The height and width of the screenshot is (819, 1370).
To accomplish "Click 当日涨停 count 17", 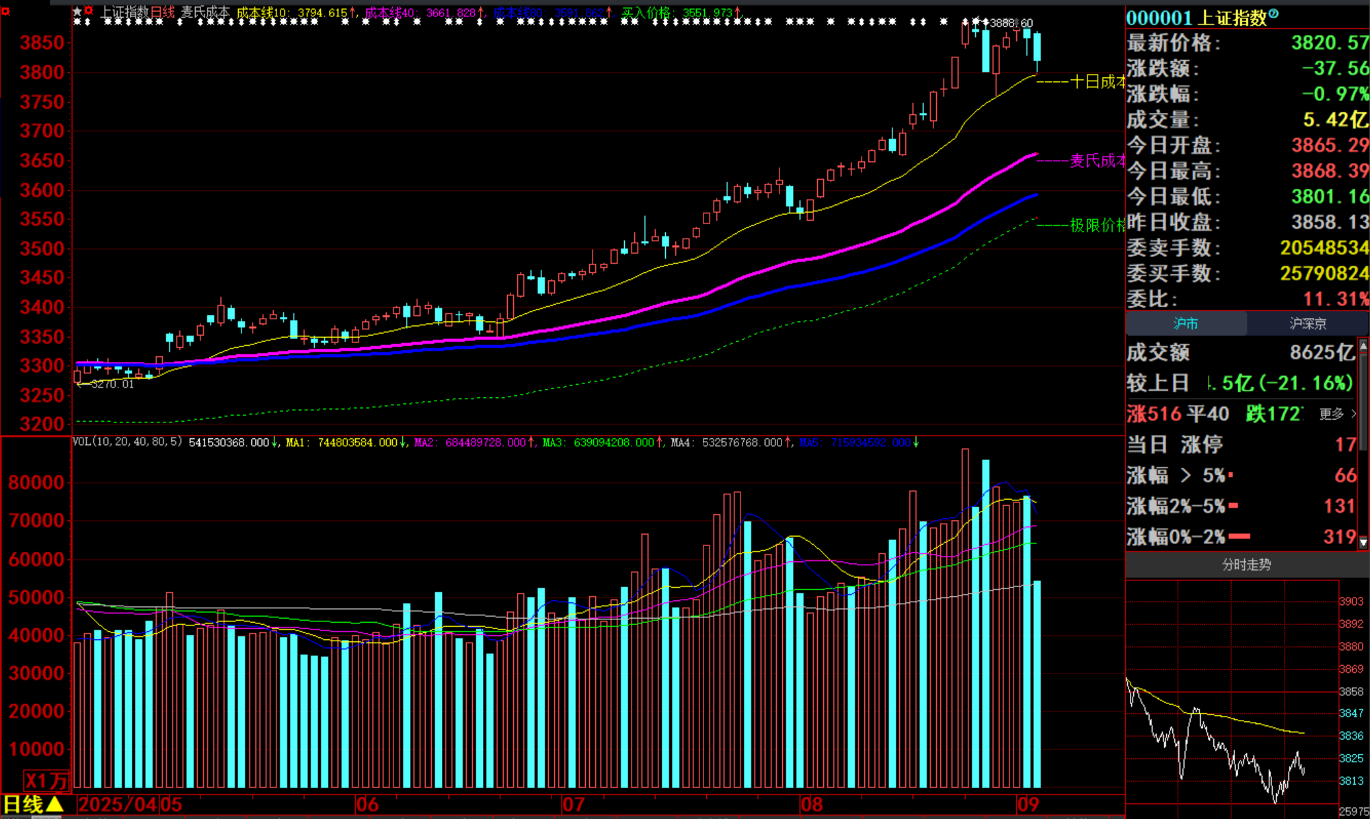I will tap(1345, 445).
